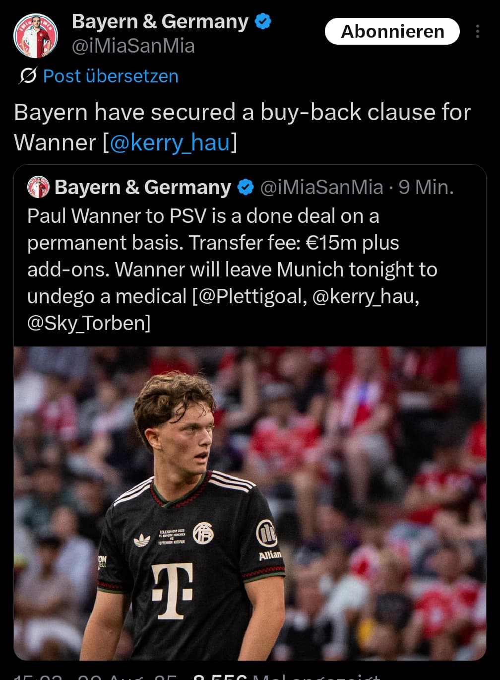Click the blue verified badge beside the author name
Screen dimensions: 500x680
[x=263, y=22]
